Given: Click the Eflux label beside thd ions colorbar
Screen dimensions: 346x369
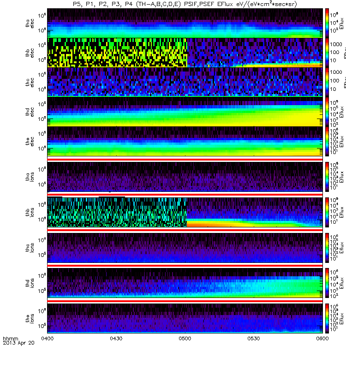Looking at the screenshot, I should (x=341, y=283).
